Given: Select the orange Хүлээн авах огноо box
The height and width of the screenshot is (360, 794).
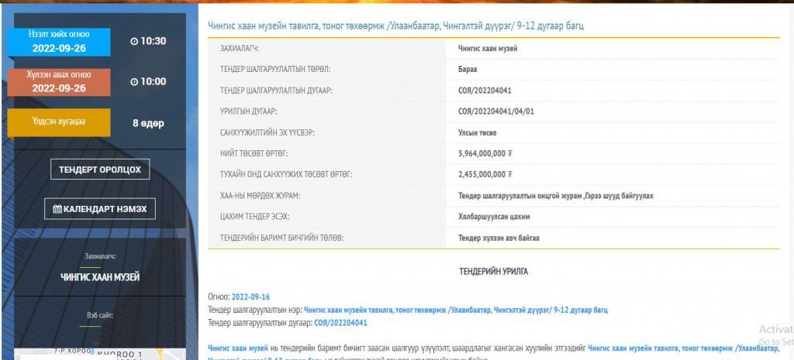Looking at the screenshot, I should point(59,82).
